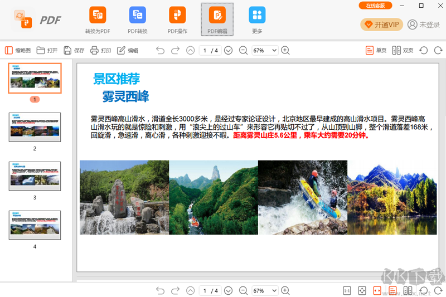Click the 编辑 edit button
This screenshot has height=297, width=446.
(x=128, y=51)
